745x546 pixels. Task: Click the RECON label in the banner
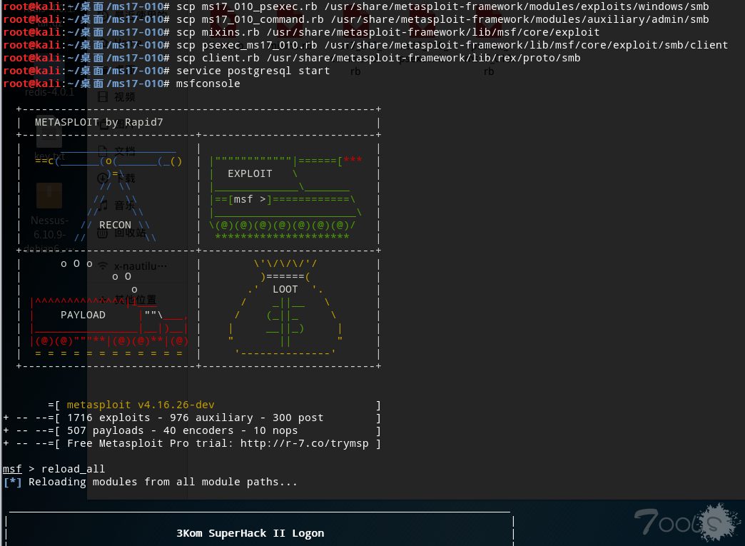pyautogui.click(x=115, y=225)
